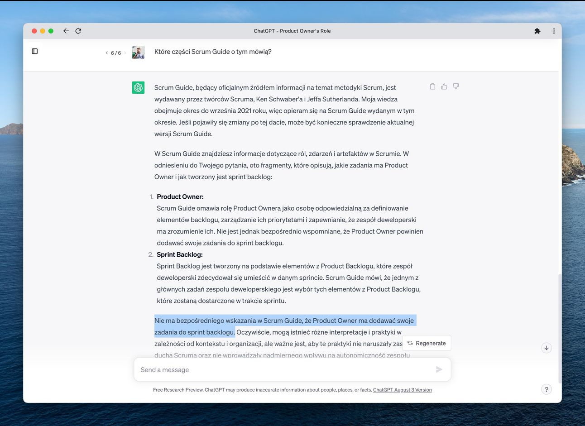Click the 'Free Research Preview' disclaimer text

tap(262, 390)
